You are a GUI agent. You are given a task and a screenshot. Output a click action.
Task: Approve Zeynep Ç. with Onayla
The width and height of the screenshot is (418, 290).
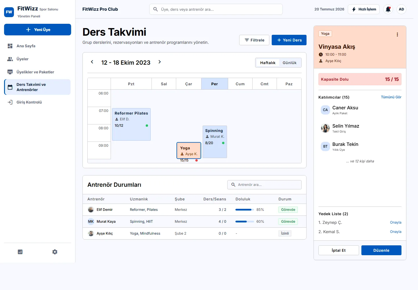(396, 222)
